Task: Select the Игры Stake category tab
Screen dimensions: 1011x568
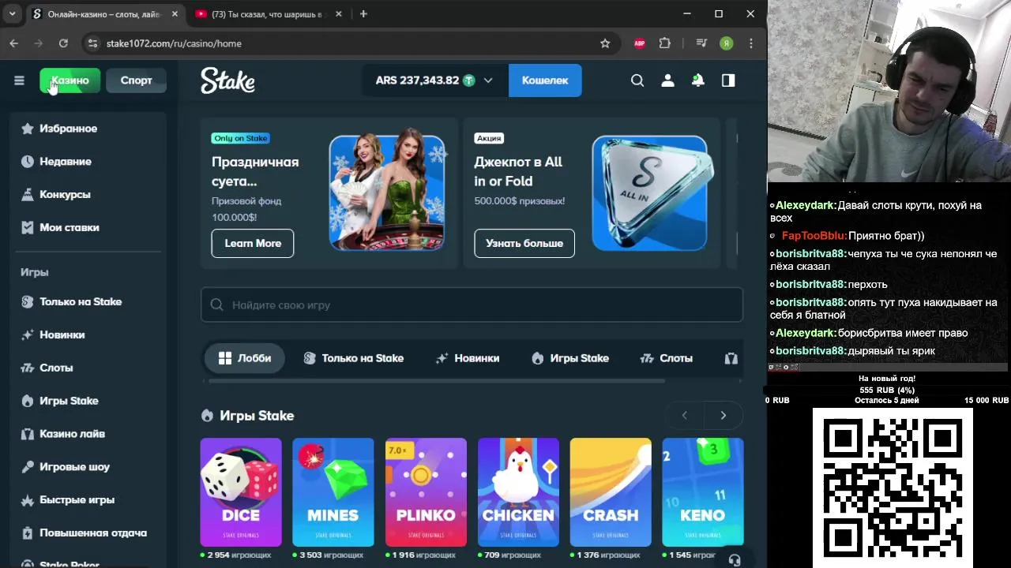Action: pos(570,358)
